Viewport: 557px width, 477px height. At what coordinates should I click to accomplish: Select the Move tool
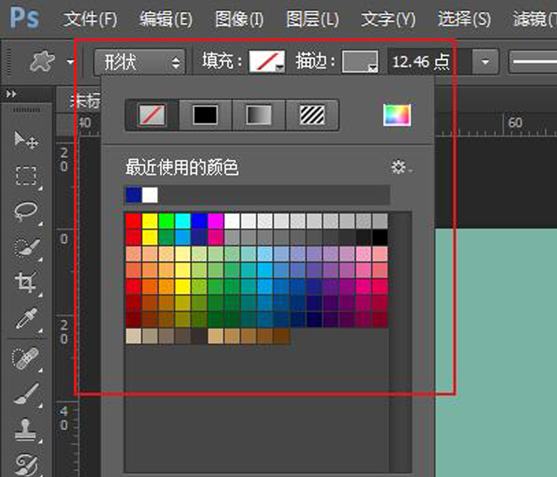point(26,140)
